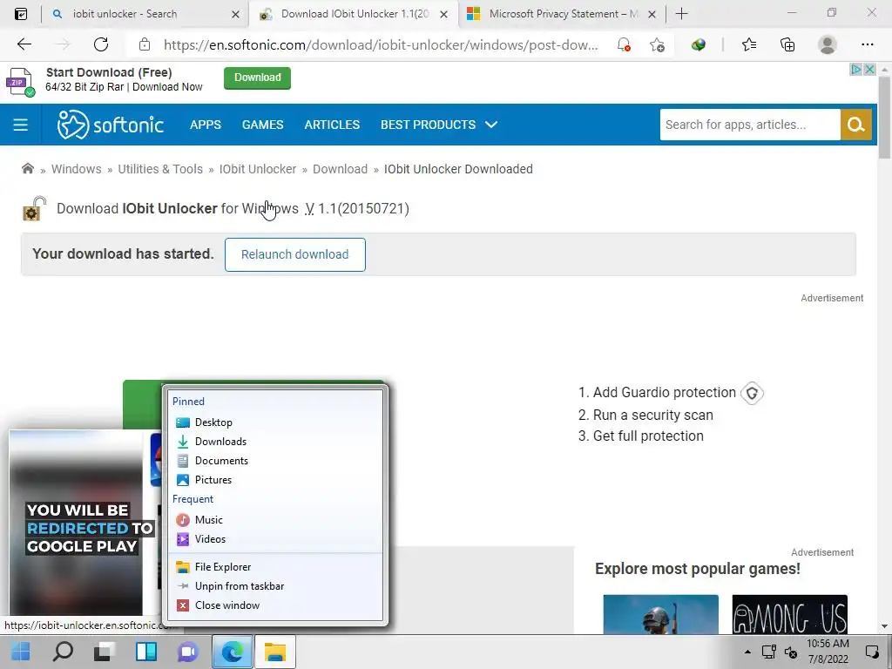Screen dimensions: 892x669
Task: Click the Softonic logo
Action: click(111, 125)
